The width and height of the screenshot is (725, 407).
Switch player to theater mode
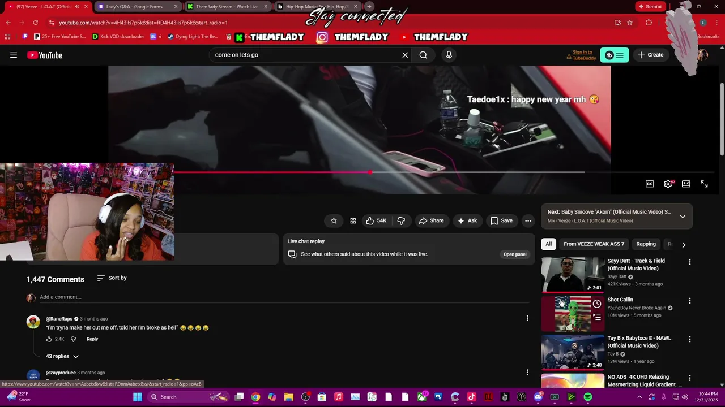(686, 184)
